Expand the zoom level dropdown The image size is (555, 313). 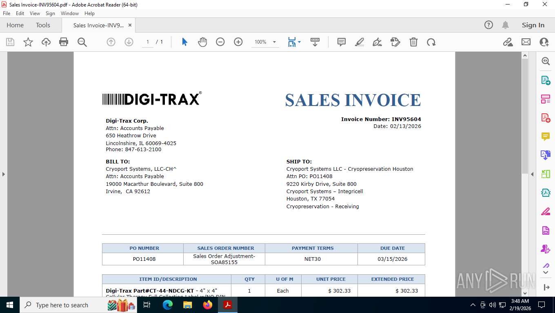(274, 42)
